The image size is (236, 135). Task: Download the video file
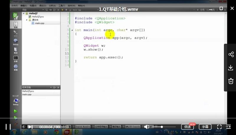tap(231, 68)
